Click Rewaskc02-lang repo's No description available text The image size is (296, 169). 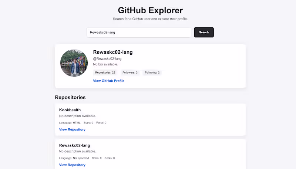coord(78,151)
